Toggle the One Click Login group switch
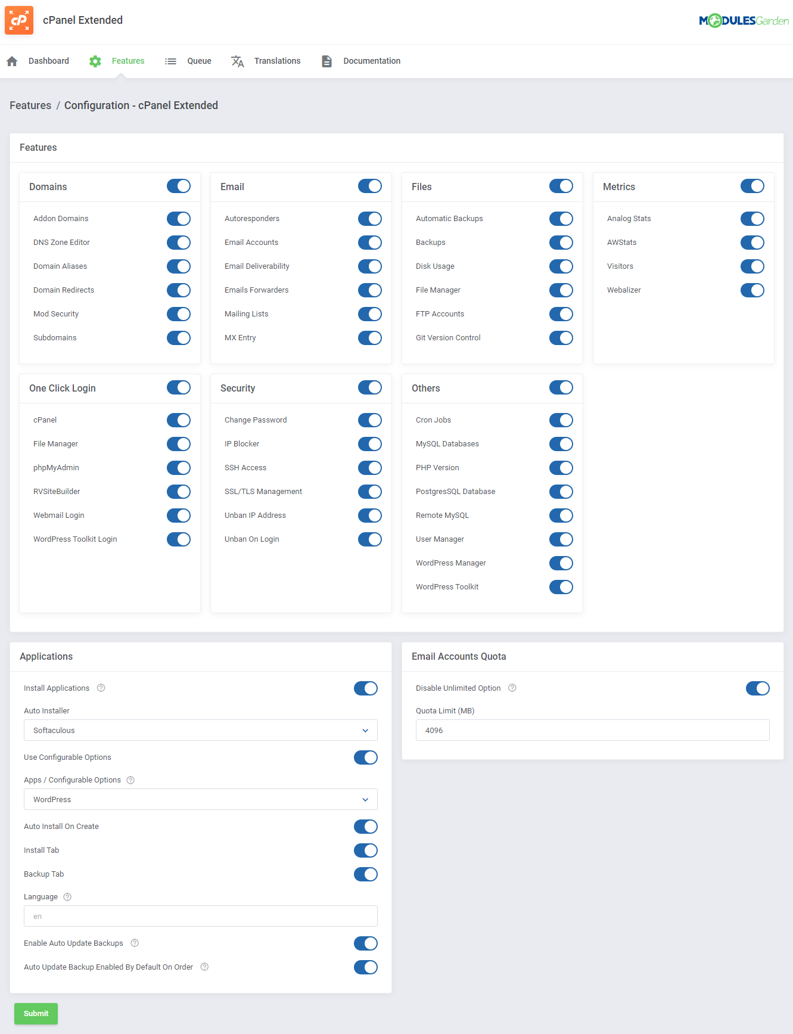 [179, 387]
